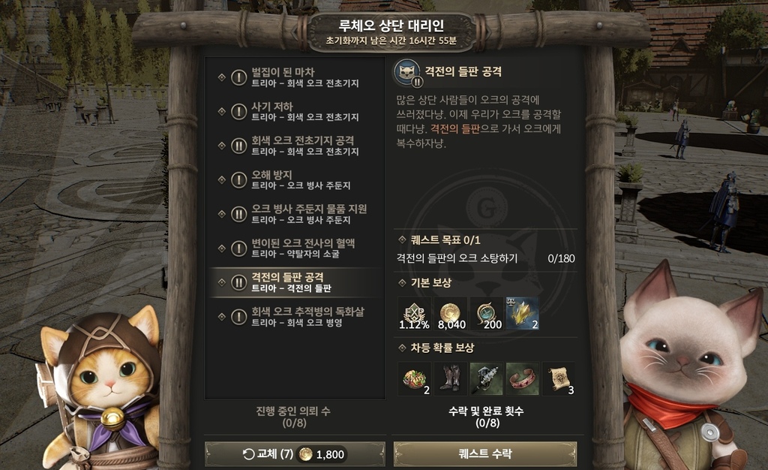Click the armor boots reward icon
The width and height of the screenshot is (768, 470).
[451, 379]
